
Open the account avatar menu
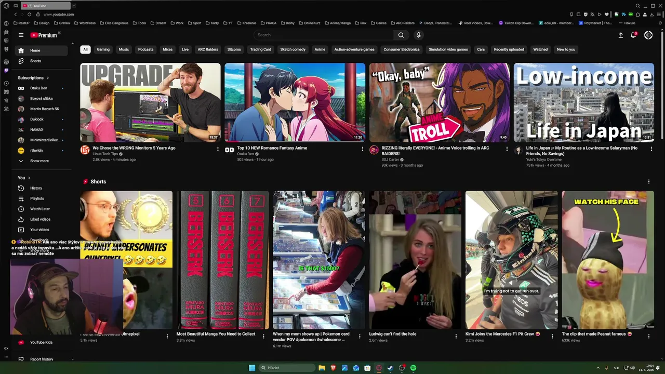click(x=648, y=35)
